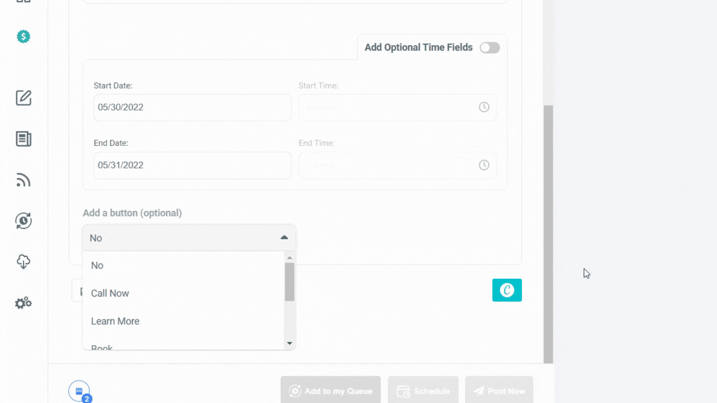Select the Call Now option
Screen dimensions: 717x403
click(x=110, y=293)
